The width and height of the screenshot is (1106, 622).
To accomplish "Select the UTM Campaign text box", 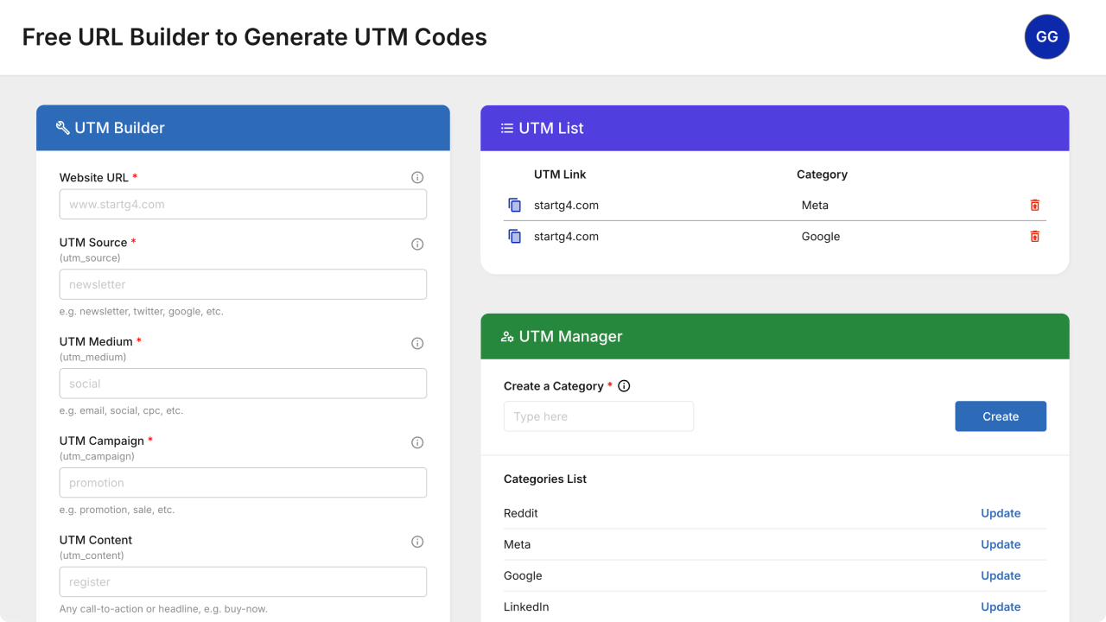I will click(243, 483).
